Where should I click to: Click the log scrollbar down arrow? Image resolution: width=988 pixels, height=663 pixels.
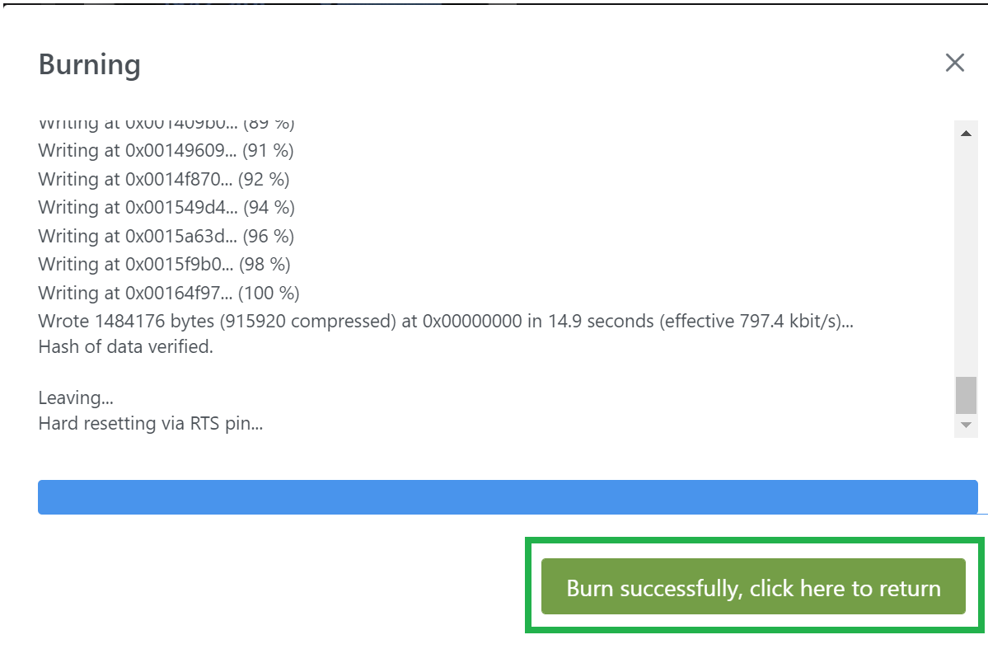[965, 425]
